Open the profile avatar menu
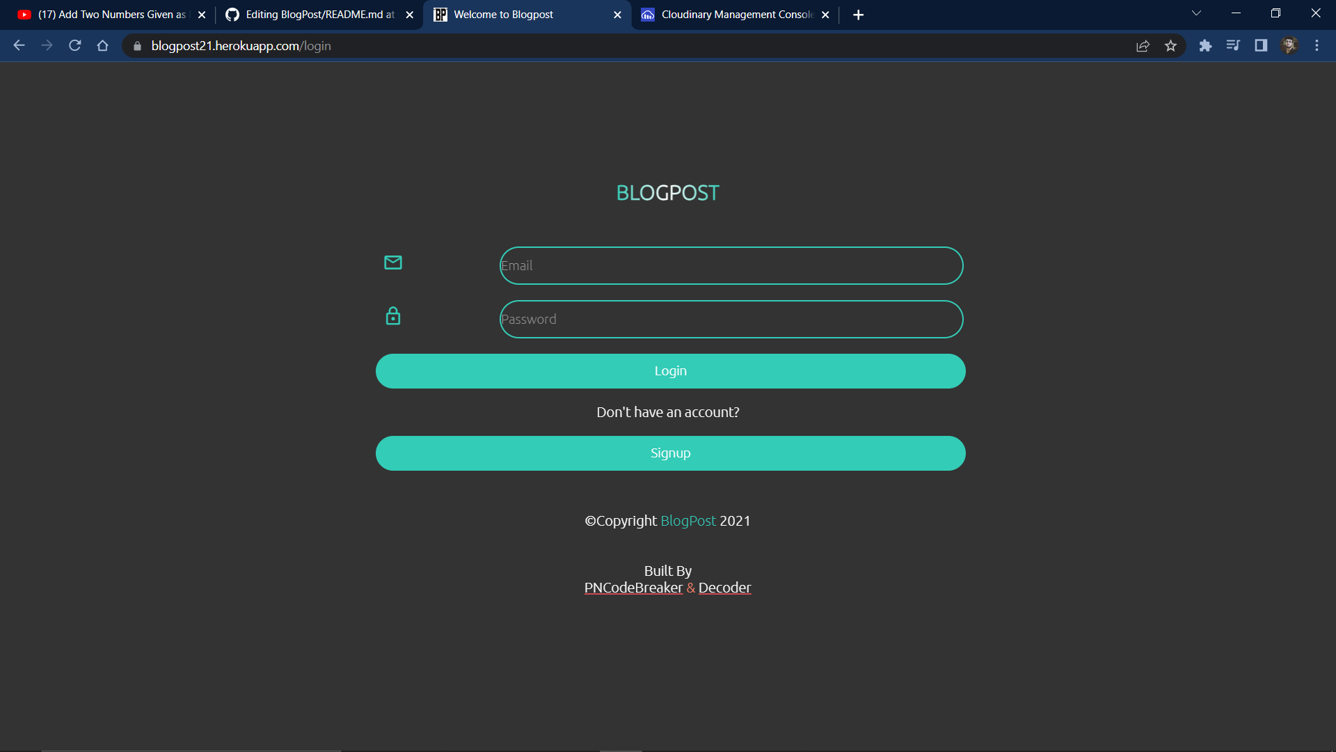This screenshot has height=752, width=1336. (1289, 46)
